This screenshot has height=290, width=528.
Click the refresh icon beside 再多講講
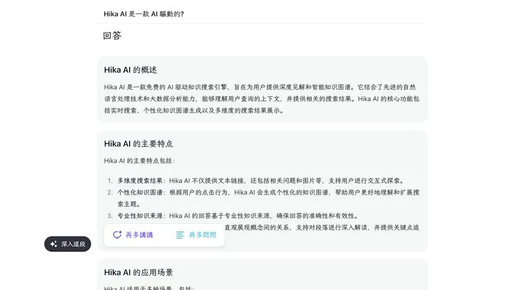(117, 235)
